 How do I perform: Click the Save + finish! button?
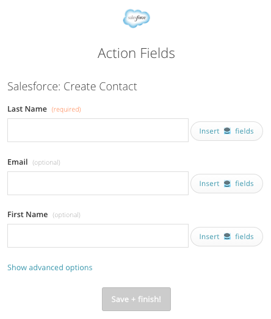[x=137, y=299]
